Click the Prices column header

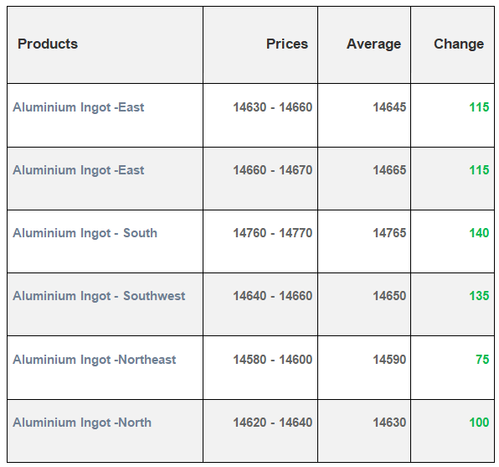pyautogui.click(x=287, y=44)
